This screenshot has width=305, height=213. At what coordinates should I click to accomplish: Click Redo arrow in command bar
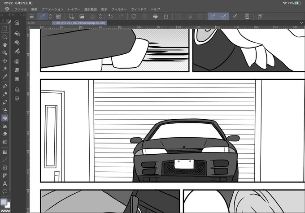coord(121,16)
